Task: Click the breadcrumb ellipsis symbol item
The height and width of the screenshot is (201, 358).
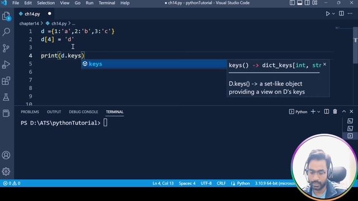Action: point(73,23)
